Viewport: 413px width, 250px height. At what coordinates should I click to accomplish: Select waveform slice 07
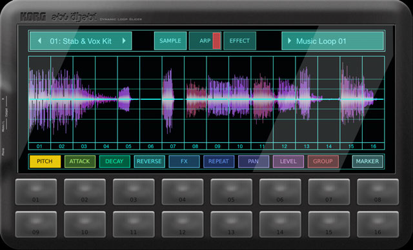173,102
